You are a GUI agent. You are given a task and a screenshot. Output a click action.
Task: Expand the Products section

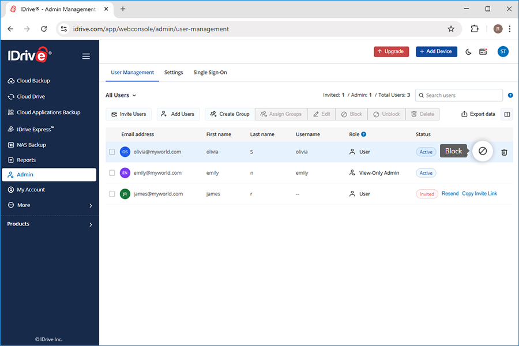[x=50, y=224]
